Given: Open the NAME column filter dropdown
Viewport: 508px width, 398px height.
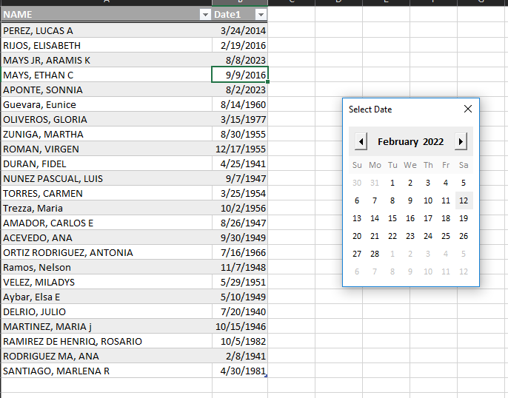Looking at the screenshot, I should [205, 15].
